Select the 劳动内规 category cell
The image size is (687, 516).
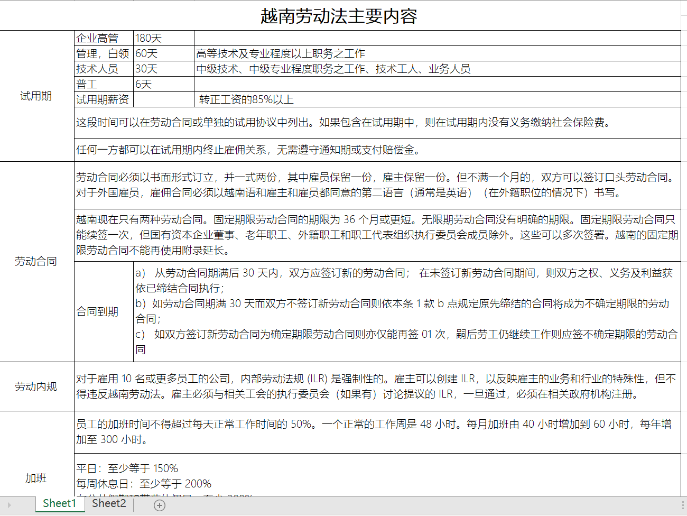37,386
